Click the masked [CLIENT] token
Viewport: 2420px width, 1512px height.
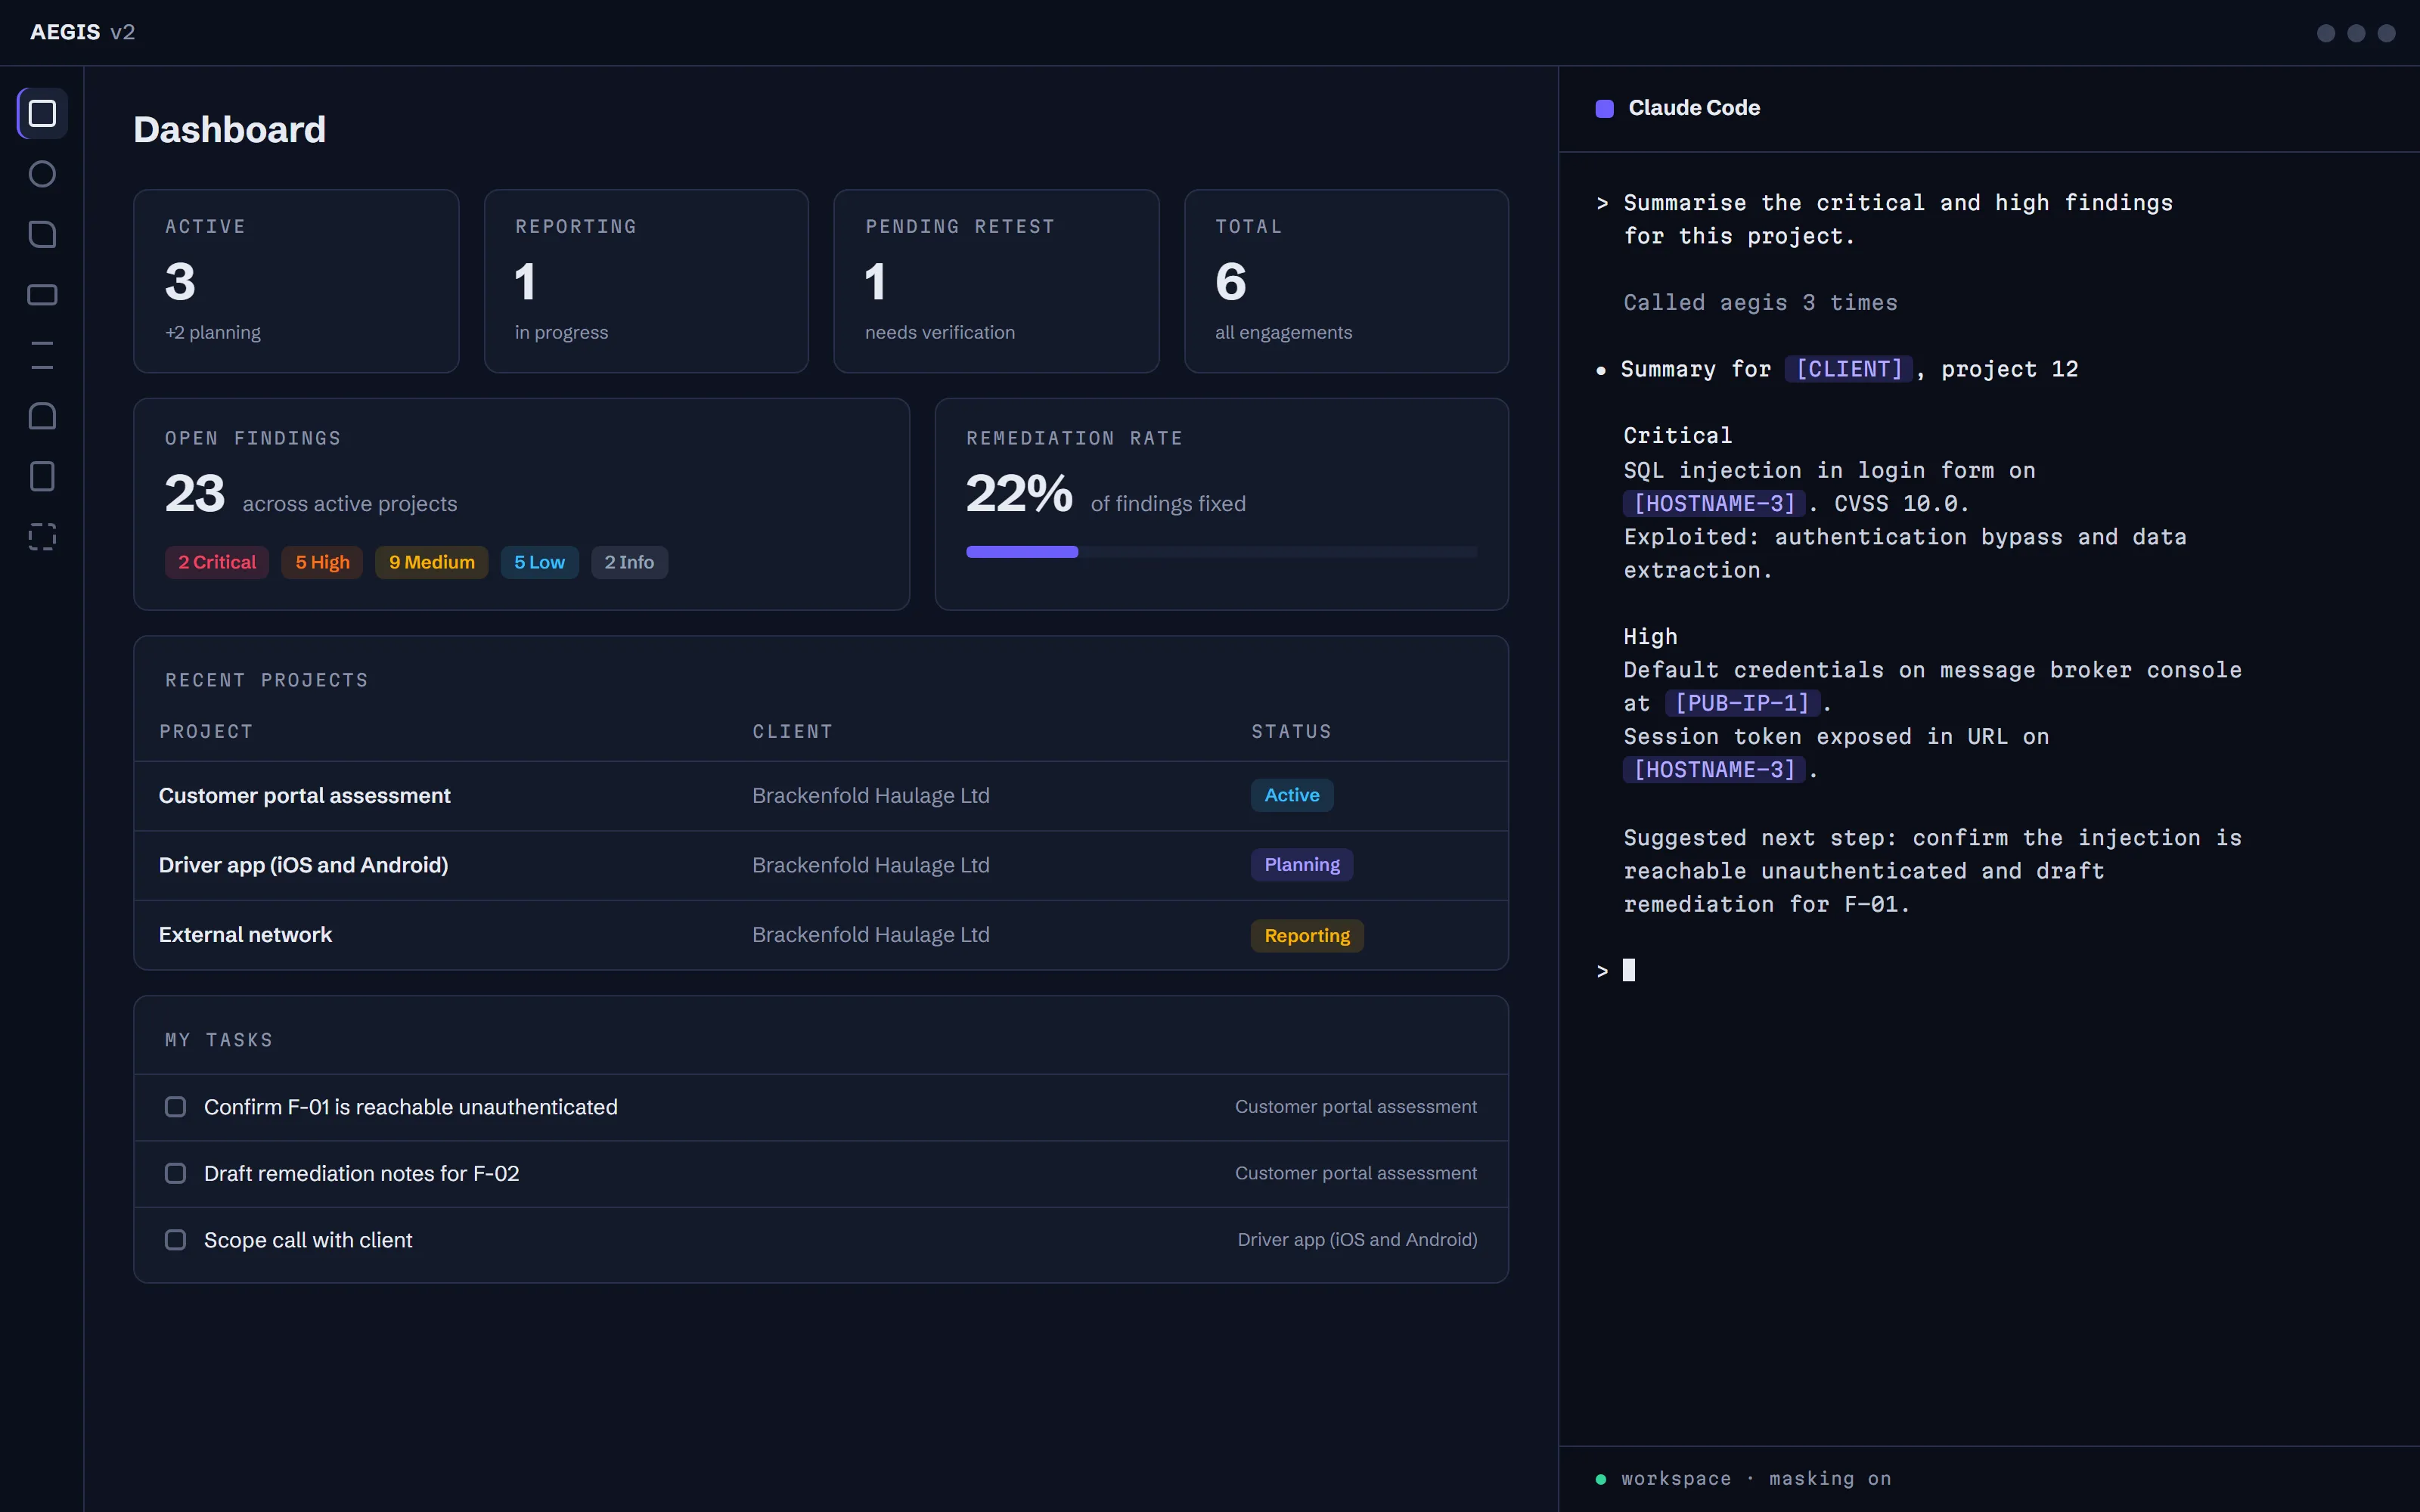(x=1849, y=369)
